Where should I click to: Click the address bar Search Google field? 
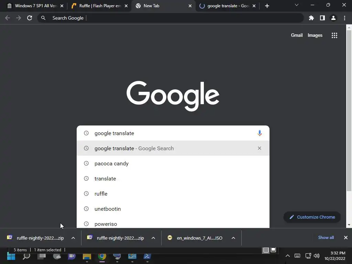point(170,18)
